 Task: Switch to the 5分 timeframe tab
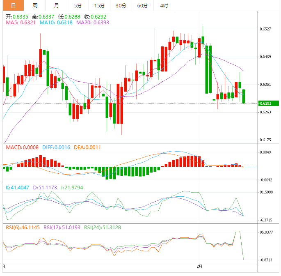pos(78,5)
